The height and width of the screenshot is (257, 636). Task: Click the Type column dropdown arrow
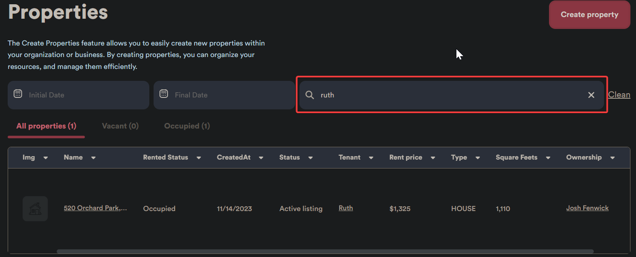478,158
